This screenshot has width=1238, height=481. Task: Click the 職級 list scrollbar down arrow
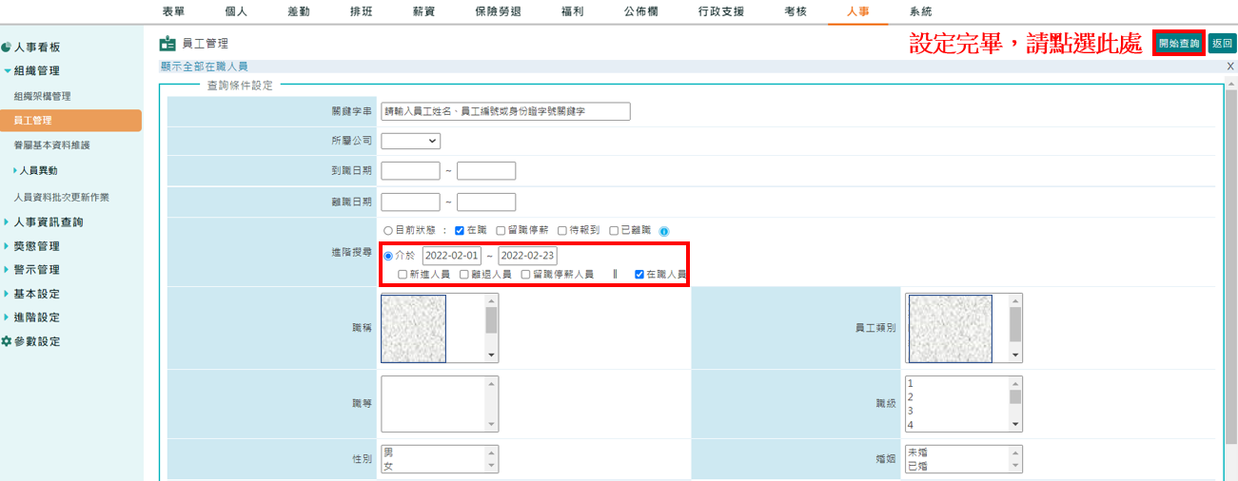click(1016, 425)
